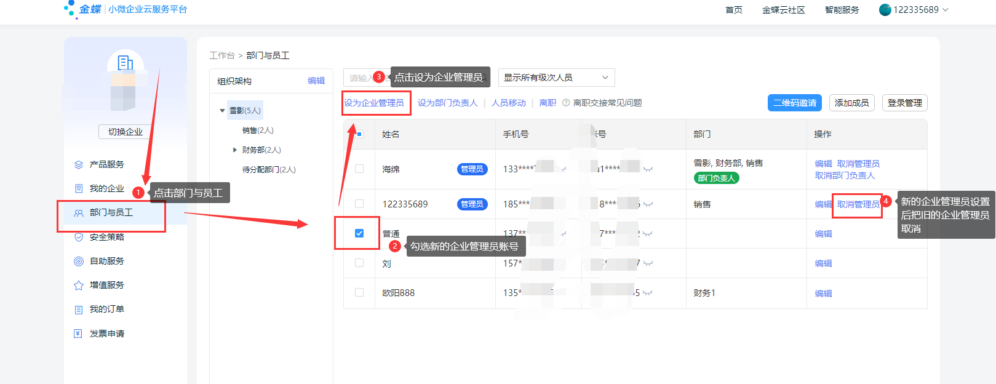Select 待分配部门(2人) in the tree

[269, 170]
